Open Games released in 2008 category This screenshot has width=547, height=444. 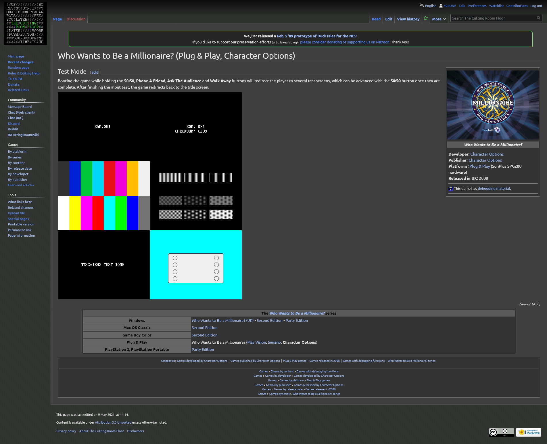point(324,361)
